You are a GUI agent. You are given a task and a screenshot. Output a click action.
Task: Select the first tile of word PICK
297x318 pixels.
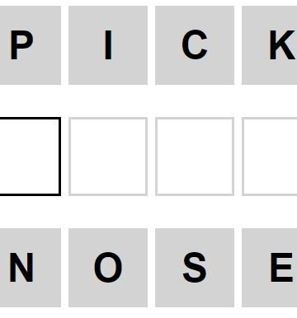click(31, 45)
